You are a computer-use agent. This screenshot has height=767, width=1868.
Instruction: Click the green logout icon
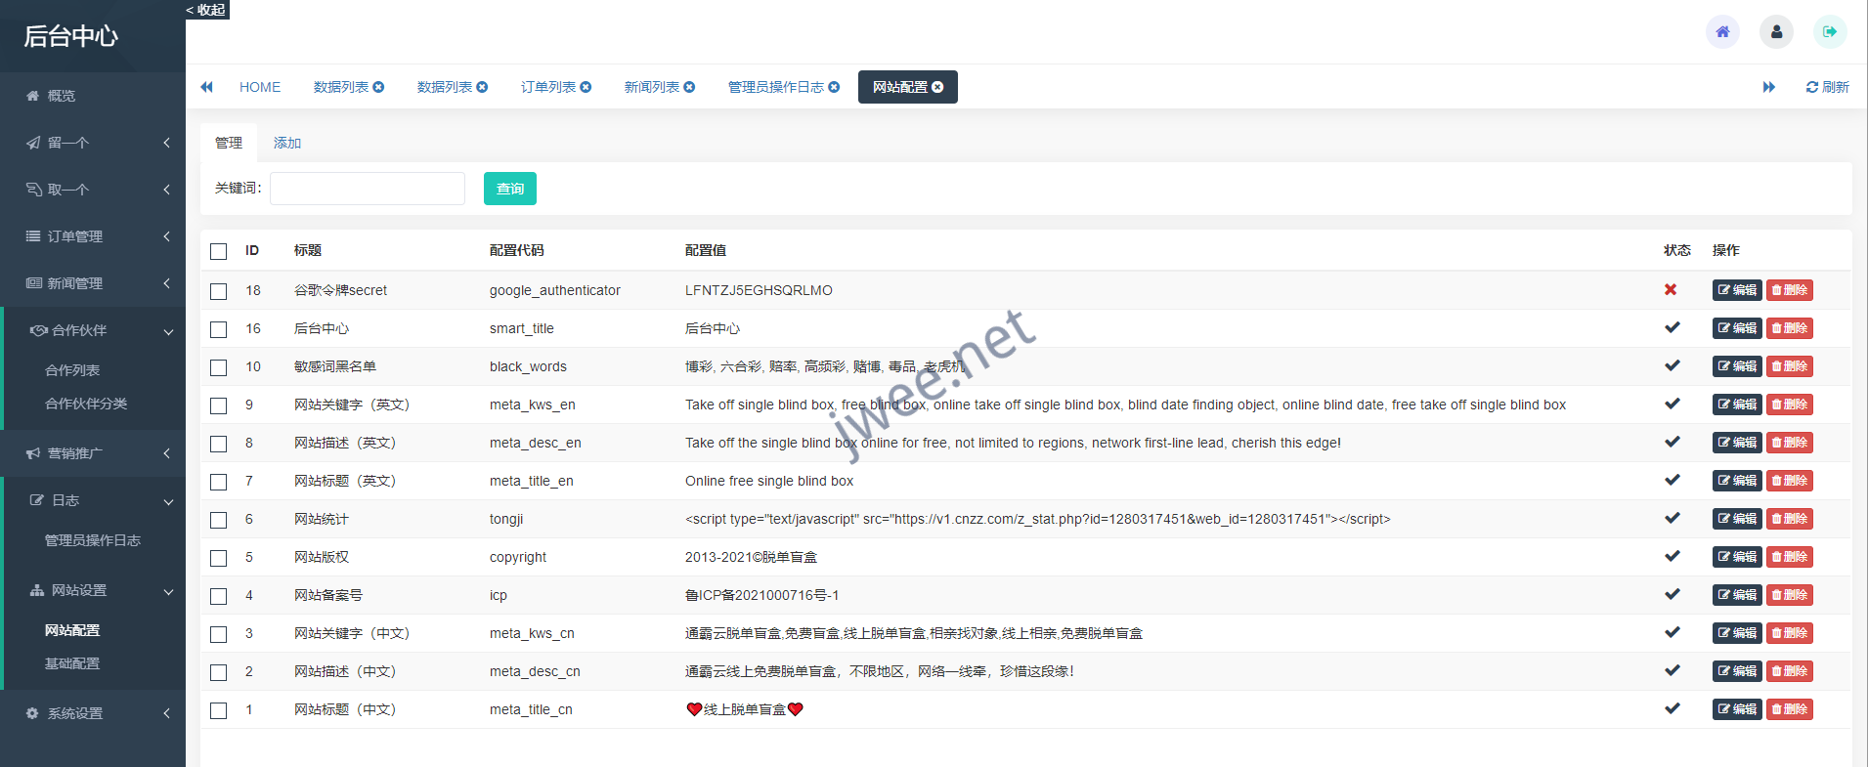click(x=1830, y=31)
